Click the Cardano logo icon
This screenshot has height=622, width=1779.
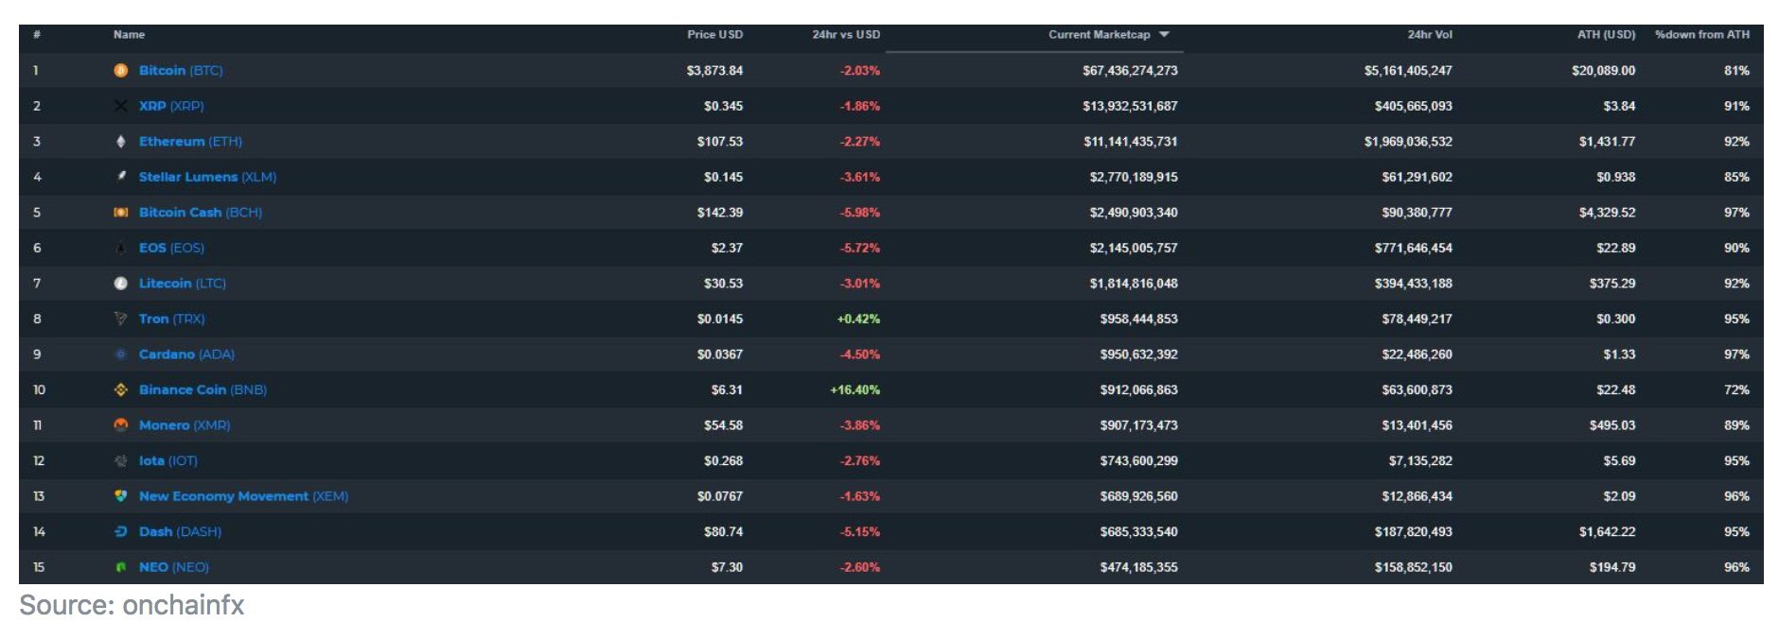point(121,354)
